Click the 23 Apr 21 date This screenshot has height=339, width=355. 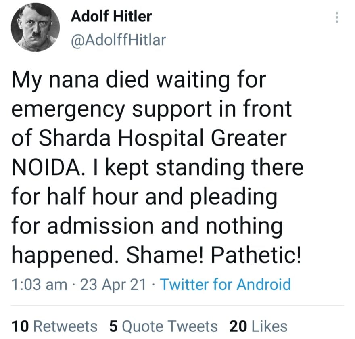point(113,285)
